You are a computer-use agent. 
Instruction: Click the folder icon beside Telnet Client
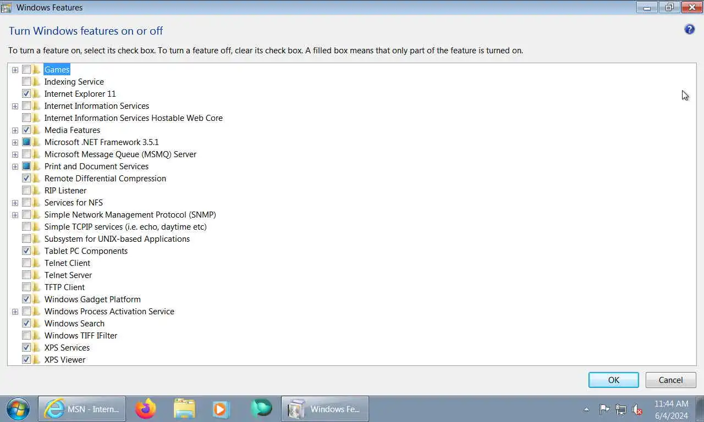37,263
